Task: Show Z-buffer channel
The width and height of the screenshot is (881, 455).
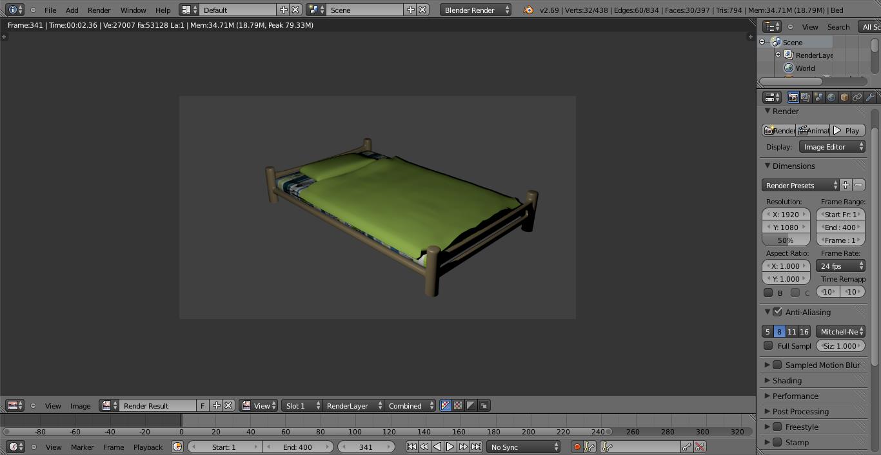Action: tap(484, 405)
